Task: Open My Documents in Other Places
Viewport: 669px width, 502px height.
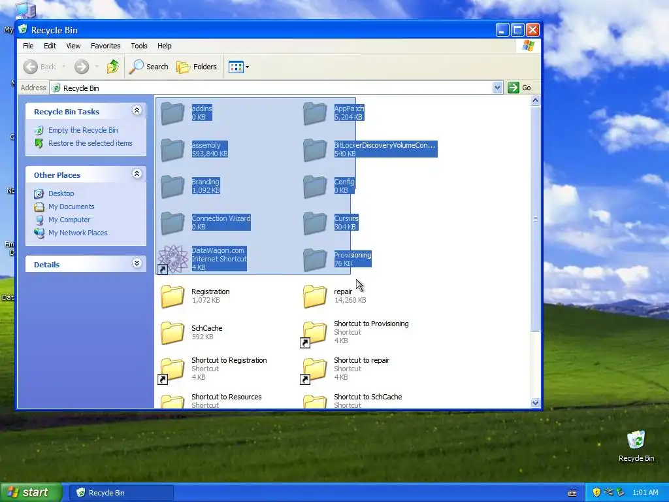Action: click(71, 207)
